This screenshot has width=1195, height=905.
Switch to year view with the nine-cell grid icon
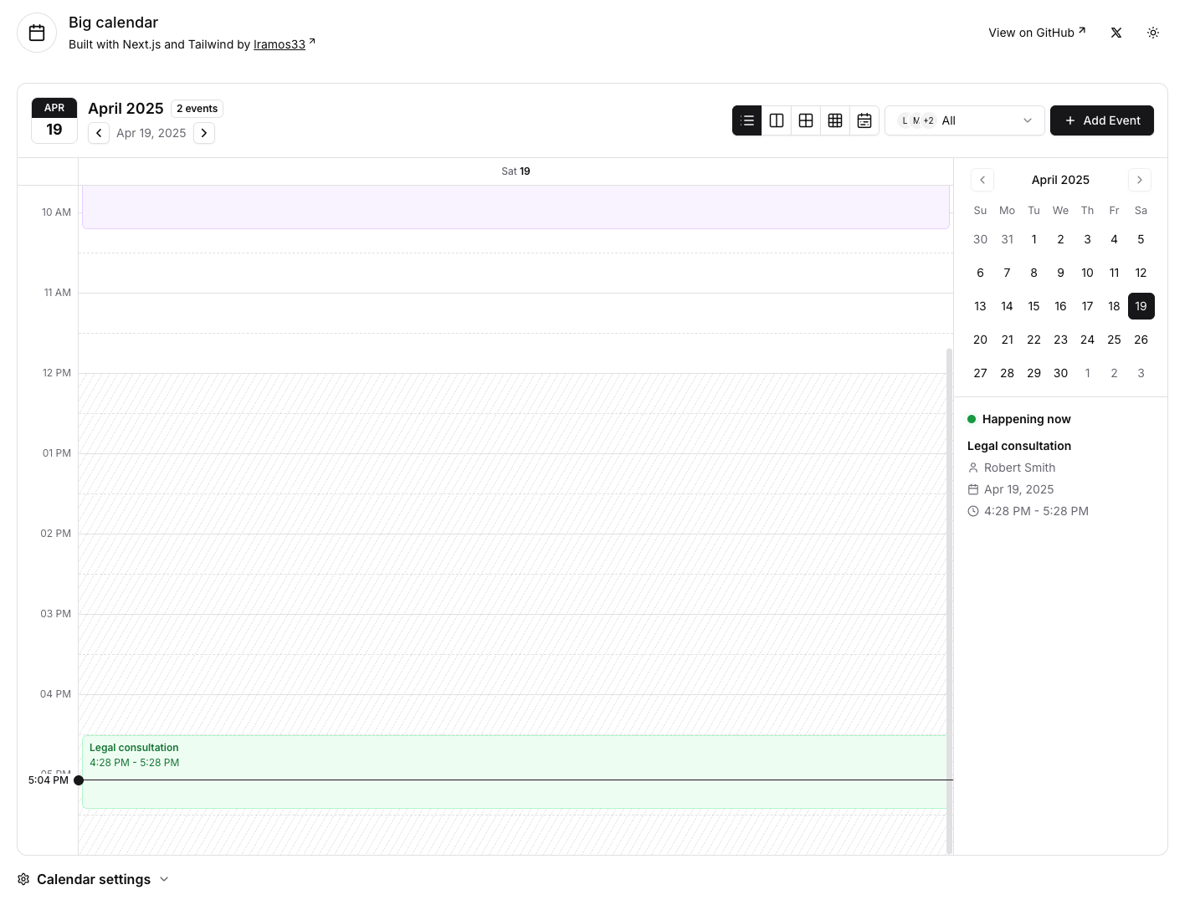tap(835, 120)
